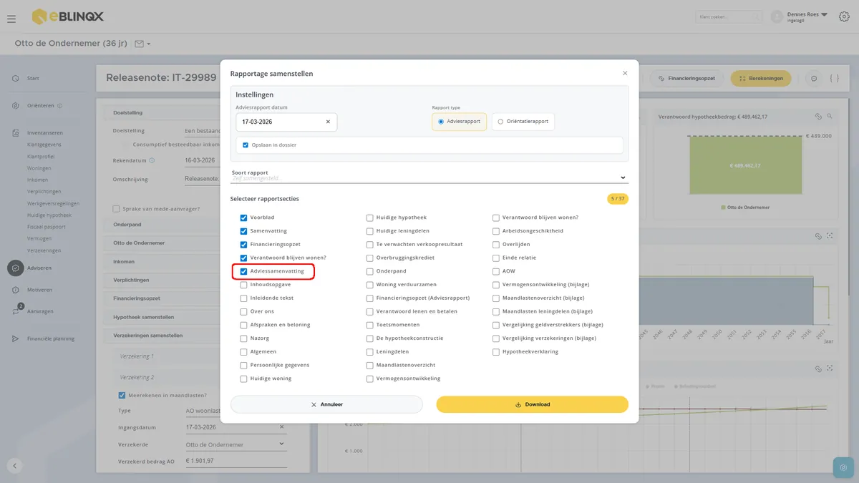859x483 pixels.
Task: Click the Adviesrapport datum input field
Action: [x=286, y=122]
